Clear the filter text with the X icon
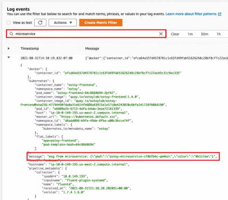This screenshot has height=200, width=228. 161,34
